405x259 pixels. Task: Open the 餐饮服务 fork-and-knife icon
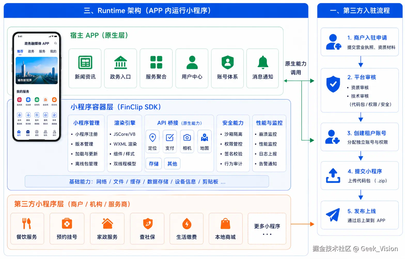pos(27,224)
